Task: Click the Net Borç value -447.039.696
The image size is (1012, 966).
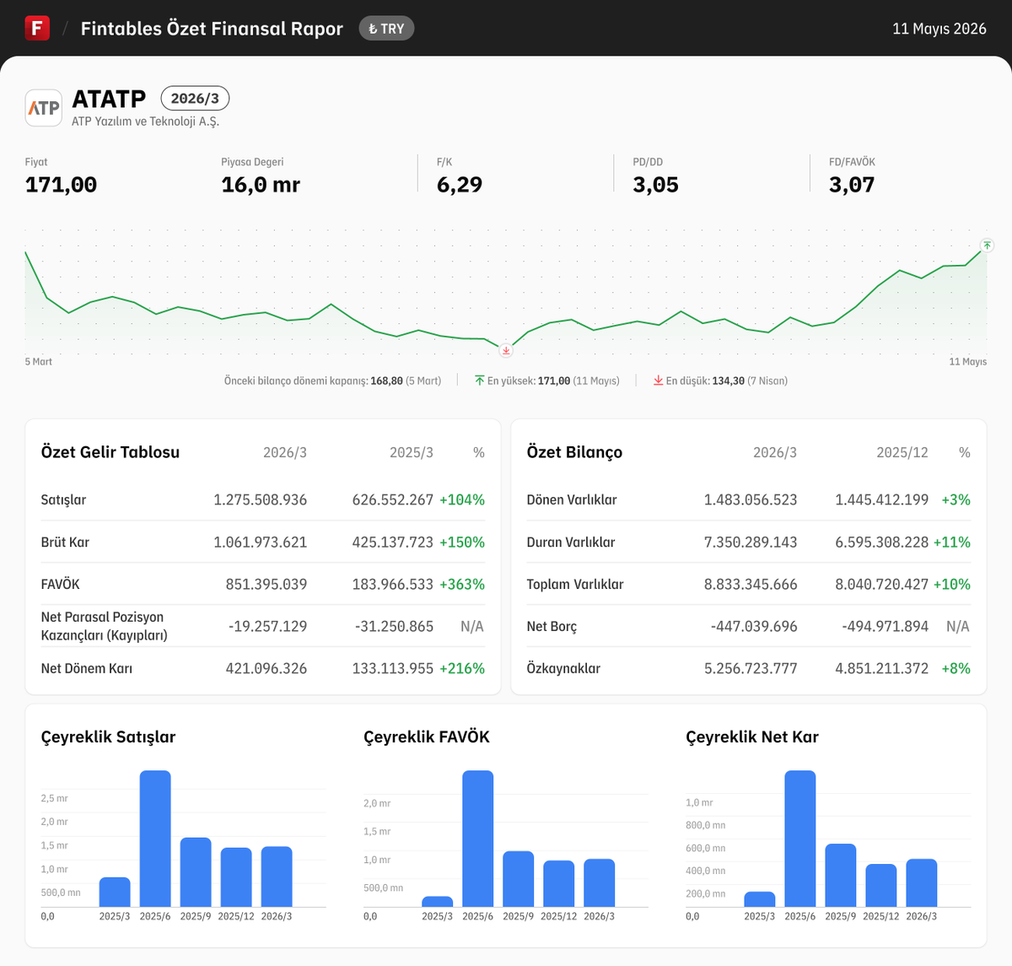Action: coord(754,626)
